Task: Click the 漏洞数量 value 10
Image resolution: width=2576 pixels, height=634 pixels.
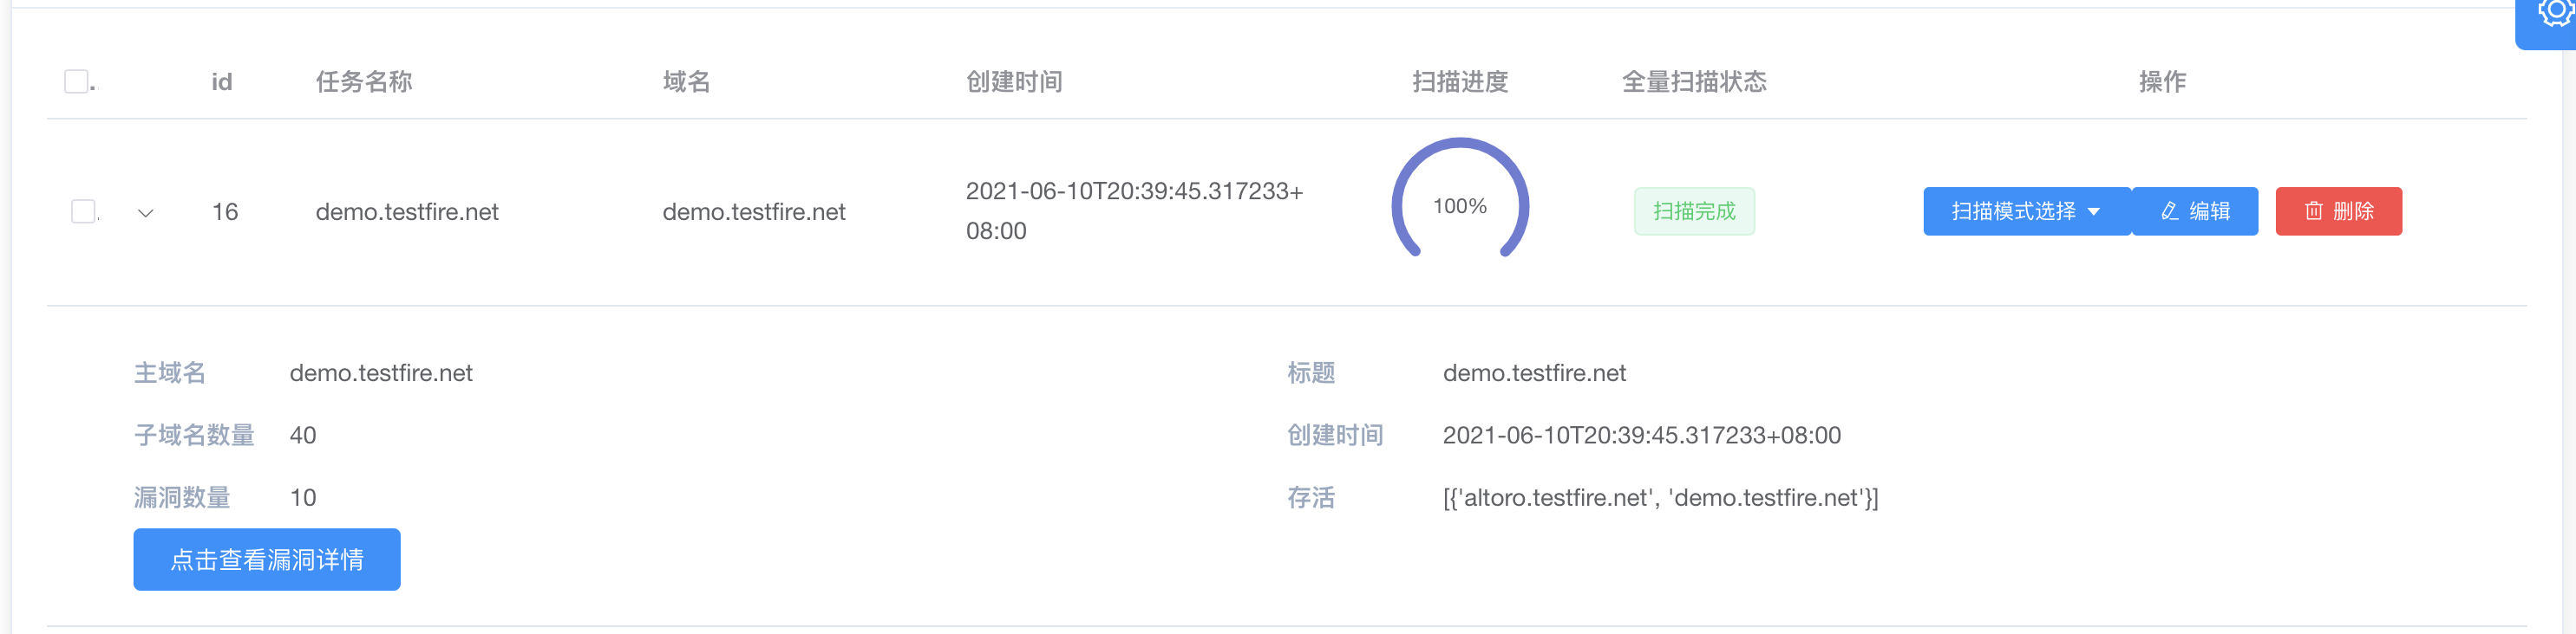Action: pyautogui.click(x=303, y=497)
